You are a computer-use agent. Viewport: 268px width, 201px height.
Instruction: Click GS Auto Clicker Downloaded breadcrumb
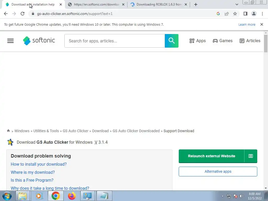point(136,131)
